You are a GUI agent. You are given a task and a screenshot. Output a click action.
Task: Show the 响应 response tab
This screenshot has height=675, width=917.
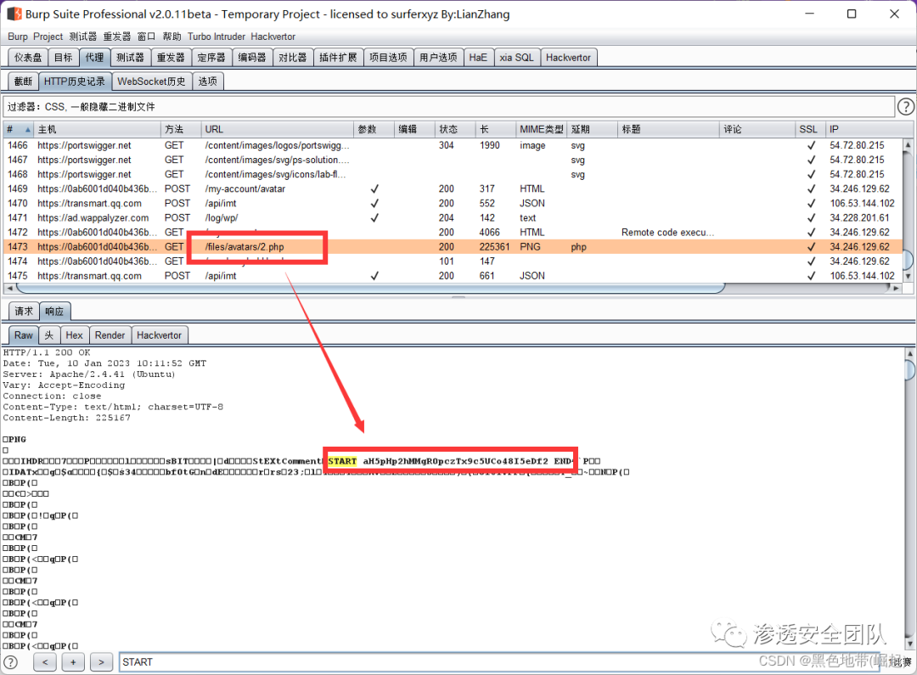[x=54, y=311]
